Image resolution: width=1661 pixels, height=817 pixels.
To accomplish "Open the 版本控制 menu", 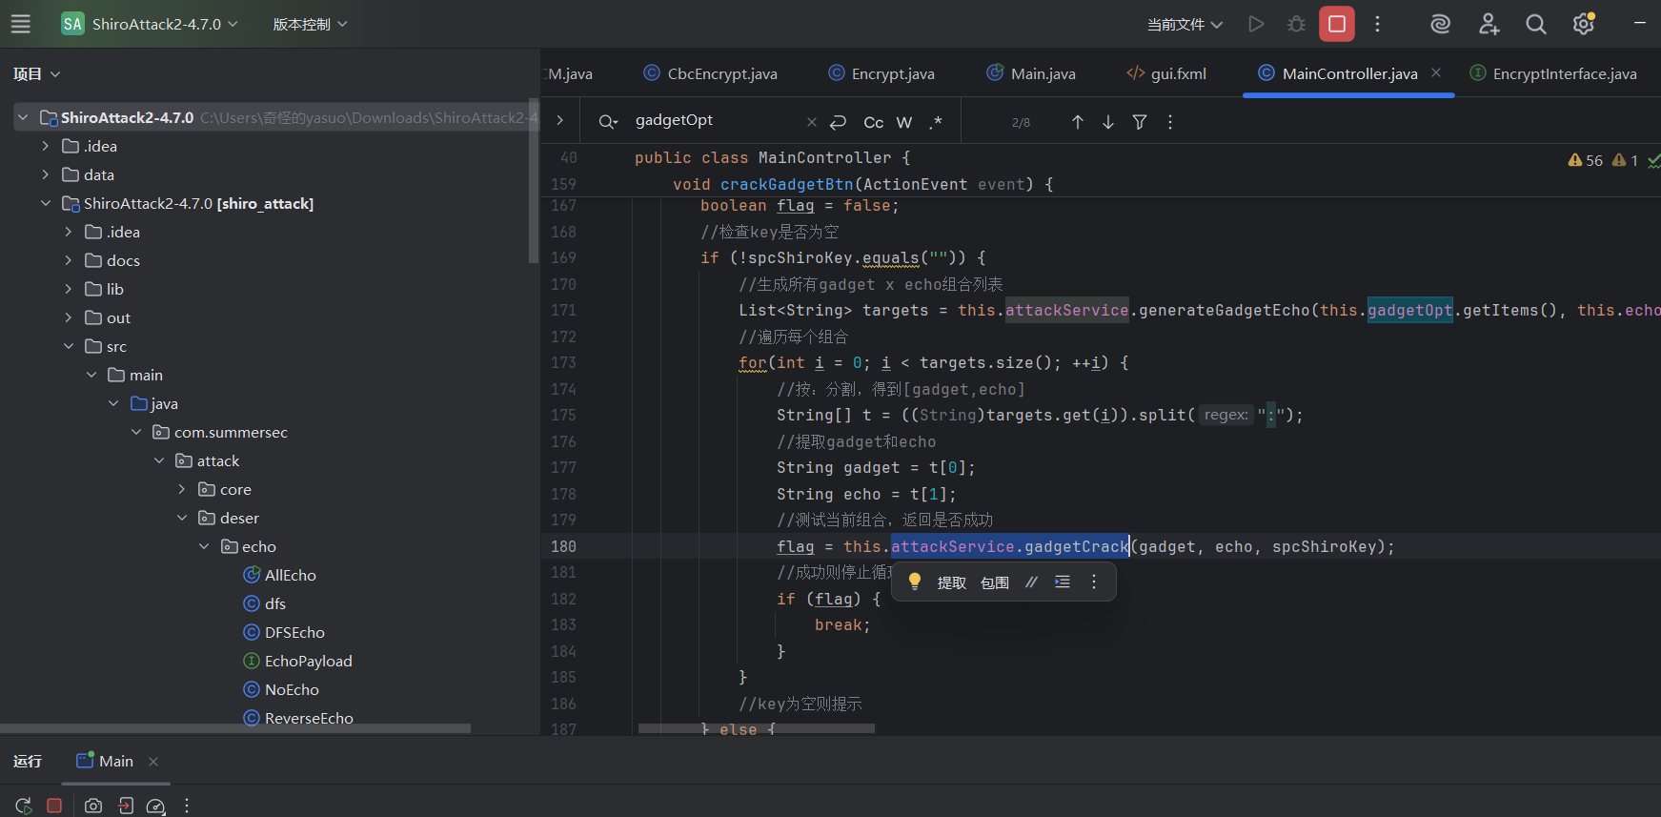I will point(310,24).
